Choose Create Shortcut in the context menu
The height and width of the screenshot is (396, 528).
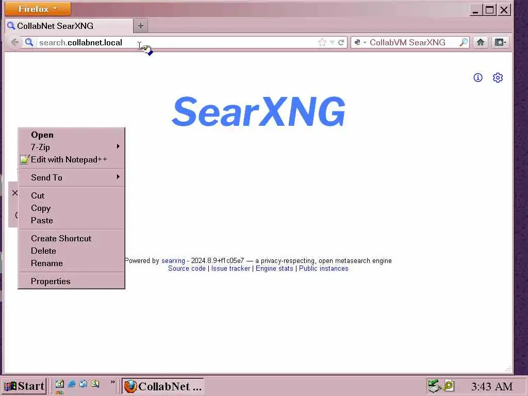pyautogui.click(x=71, y=238)
